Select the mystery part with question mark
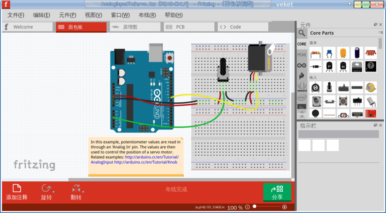386x213 pixels. click(371, 66)
